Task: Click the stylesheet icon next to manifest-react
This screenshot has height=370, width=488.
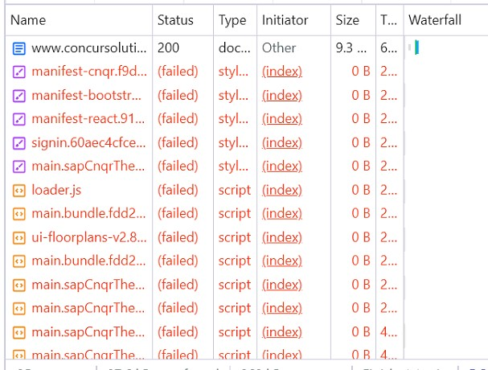Action: click(18, 119)
